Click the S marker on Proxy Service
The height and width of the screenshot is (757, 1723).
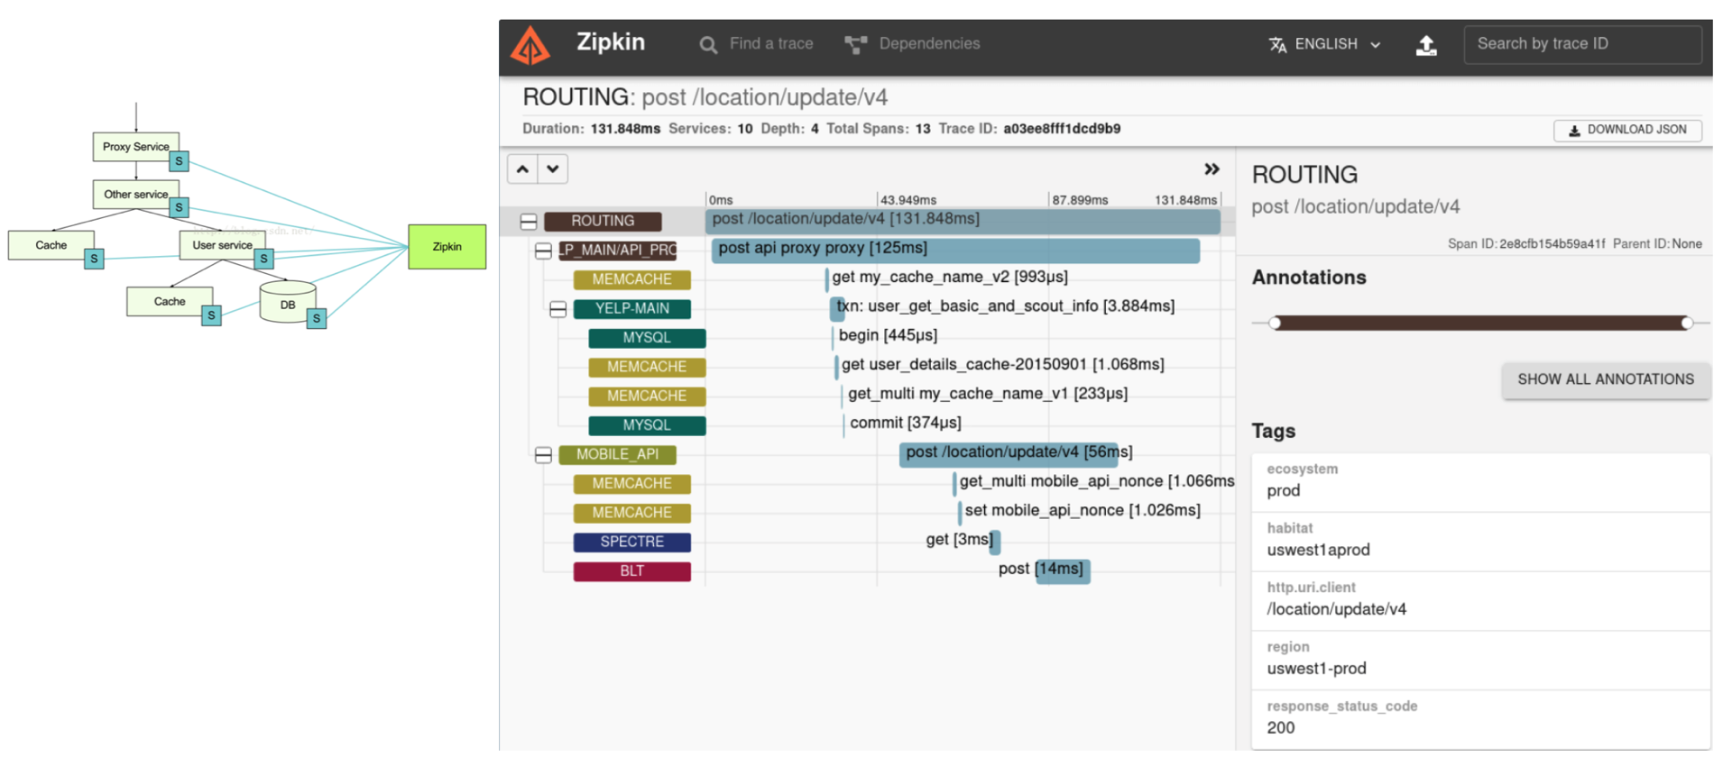(179, 161)
